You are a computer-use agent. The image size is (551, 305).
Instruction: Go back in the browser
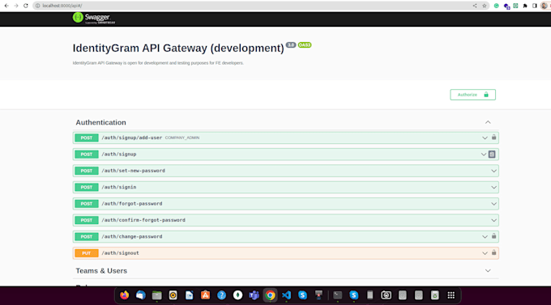click(6, 6)
